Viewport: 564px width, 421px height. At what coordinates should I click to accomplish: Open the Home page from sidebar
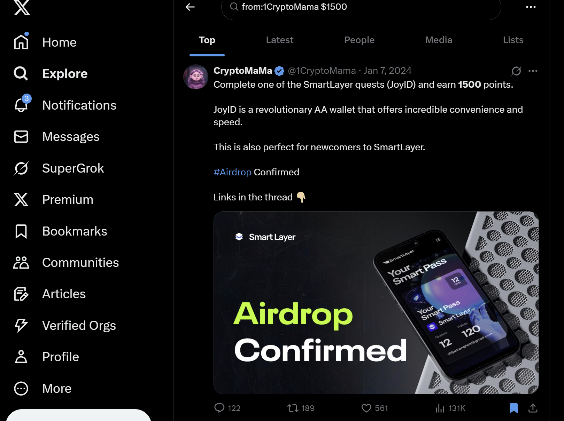click(45, 42)
